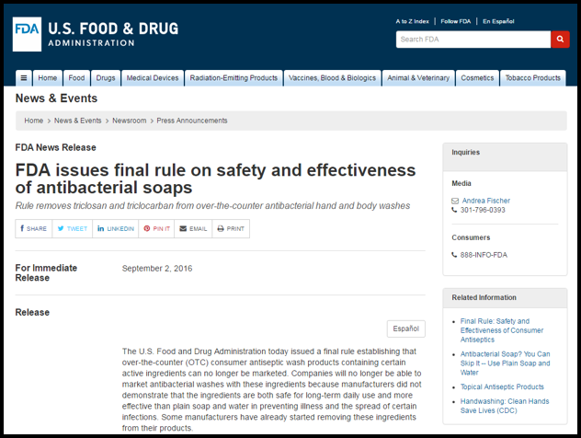Tweet this news release
The width and height of the screenshot is (581, 438).
[x=73, y=228]
